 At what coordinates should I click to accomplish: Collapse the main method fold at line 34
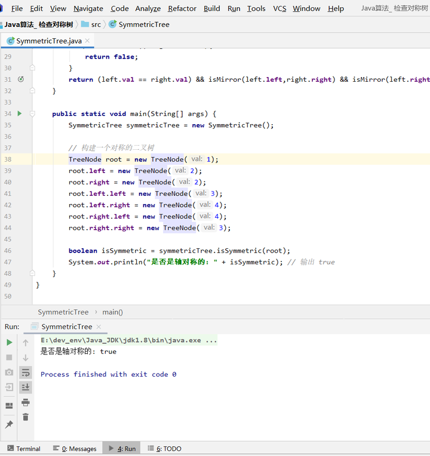33,114
